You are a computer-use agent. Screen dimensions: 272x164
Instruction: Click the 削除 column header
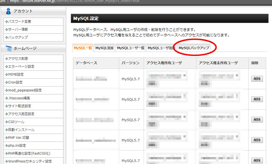click(257, 63)
